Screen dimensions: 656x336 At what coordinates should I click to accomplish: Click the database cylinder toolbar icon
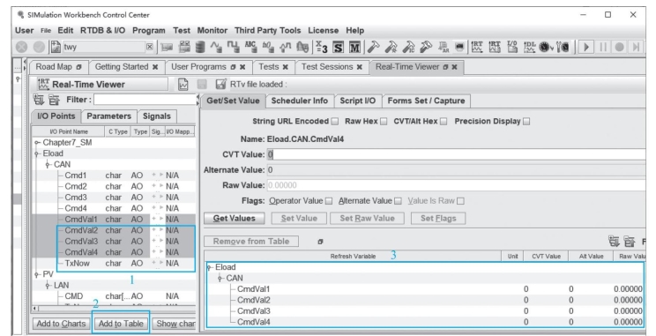point(200,48)
